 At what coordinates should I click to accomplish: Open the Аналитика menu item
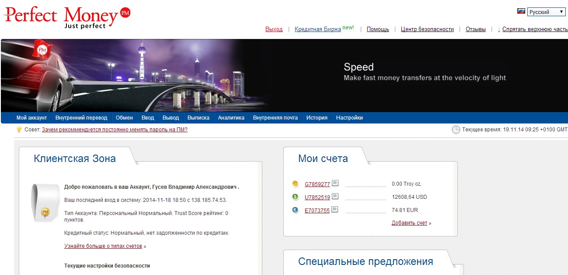(x=231, y=118)
